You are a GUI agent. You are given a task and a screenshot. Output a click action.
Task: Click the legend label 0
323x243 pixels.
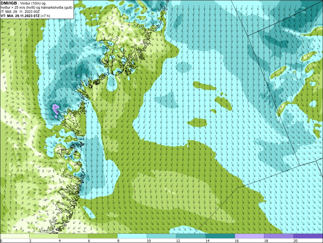point(1,241)
